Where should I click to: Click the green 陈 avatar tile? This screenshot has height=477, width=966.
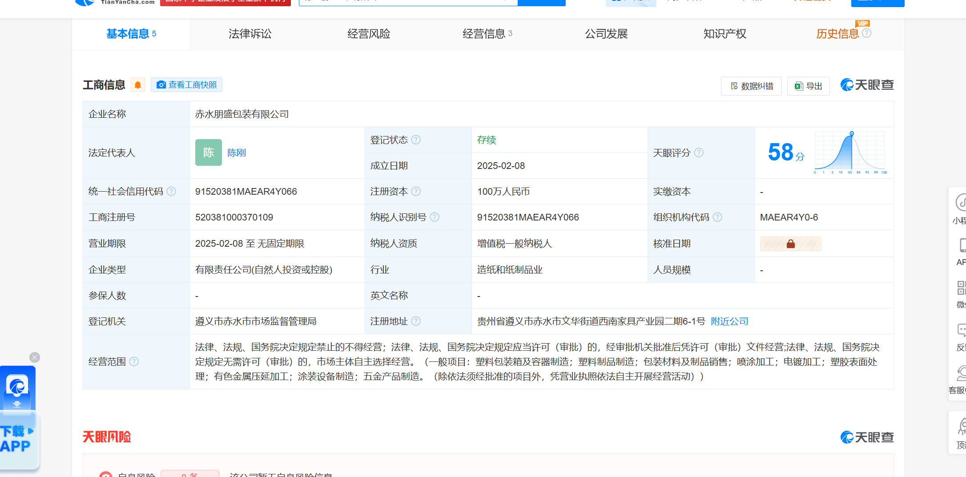coord(209,152)
